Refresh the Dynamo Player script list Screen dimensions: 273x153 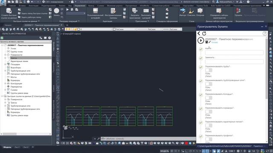pyautogui.click(x=204, y=33)
